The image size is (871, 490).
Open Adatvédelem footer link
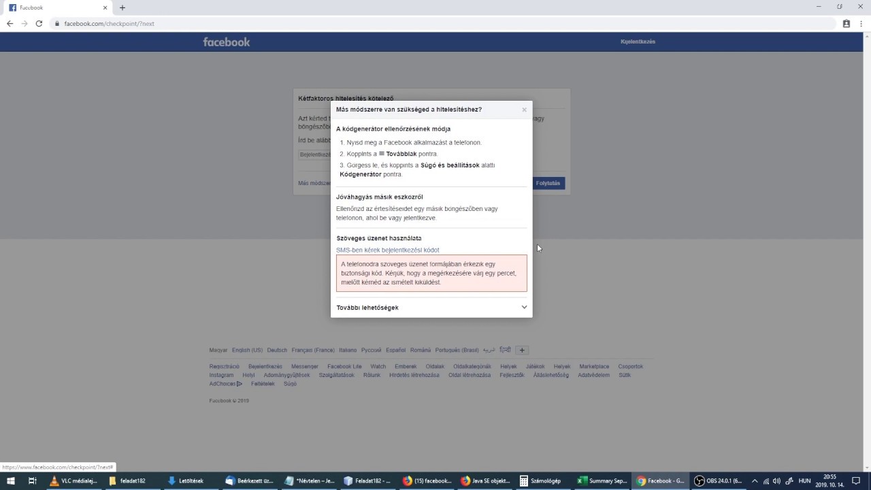point(593,375)
